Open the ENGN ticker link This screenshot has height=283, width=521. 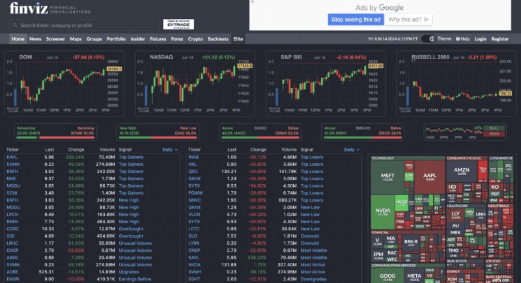(x=12, y=279)
